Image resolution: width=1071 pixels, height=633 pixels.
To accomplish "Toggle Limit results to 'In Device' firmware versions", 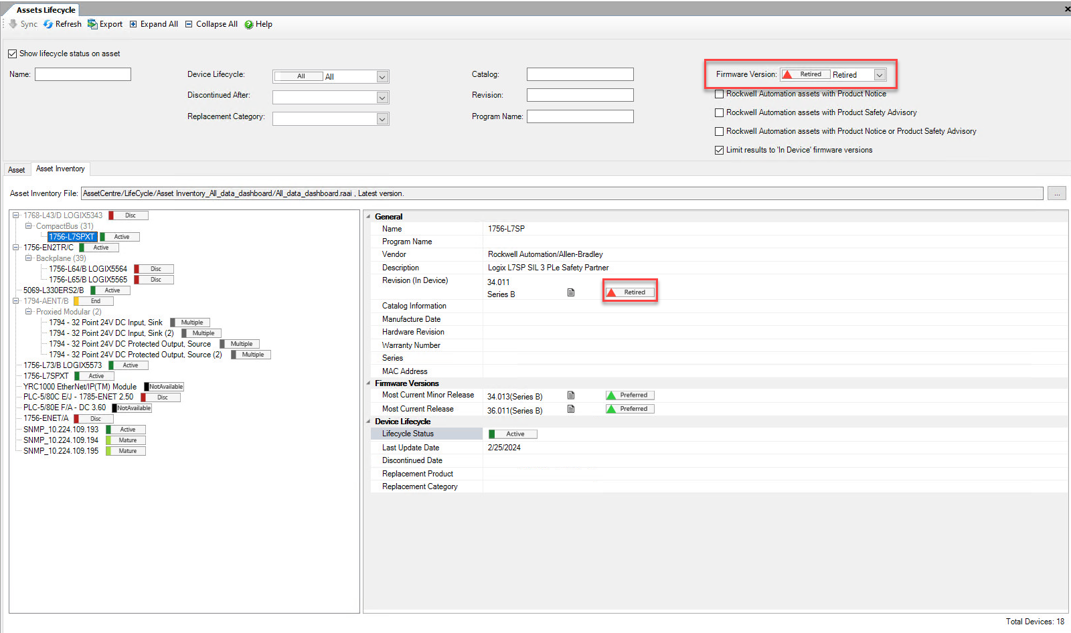I will [720, 151].
